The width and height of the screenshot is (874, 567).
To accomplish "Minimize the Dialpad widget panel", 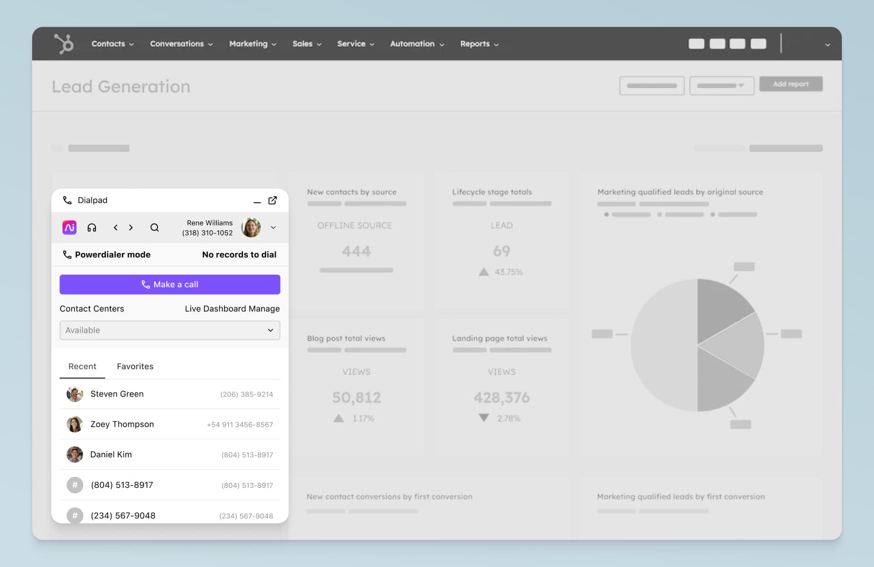I will point(257,202).
